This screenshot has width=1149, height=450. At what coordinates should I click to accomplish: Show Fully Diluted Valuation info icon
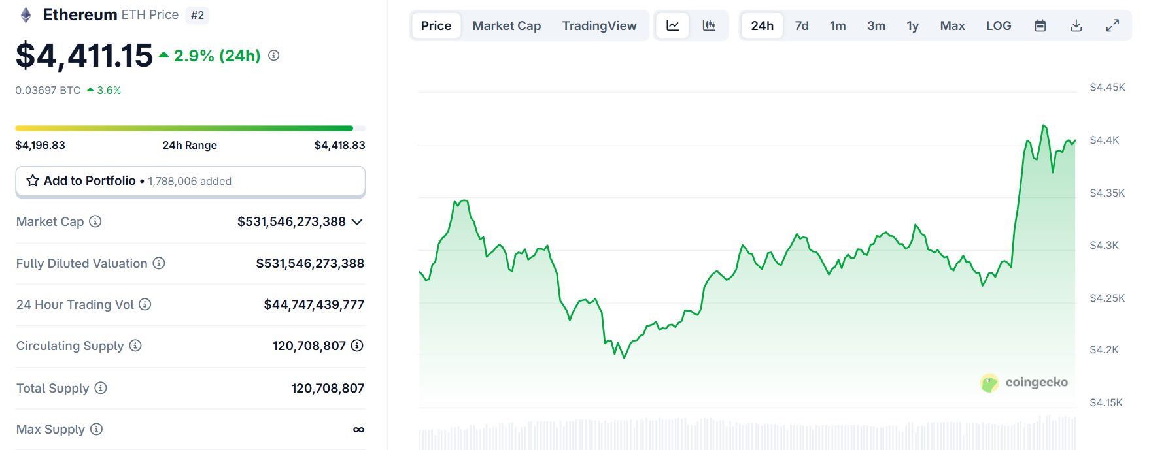click(159, 263)
